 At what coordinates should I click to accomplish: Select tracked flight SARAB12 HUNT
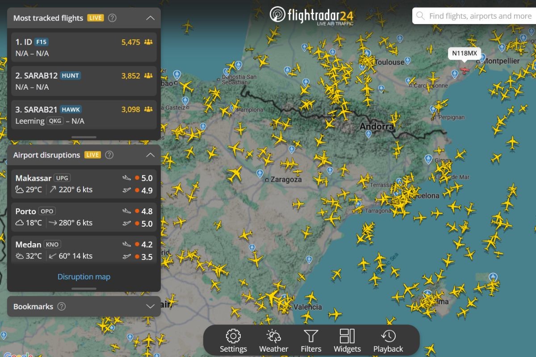84,81
